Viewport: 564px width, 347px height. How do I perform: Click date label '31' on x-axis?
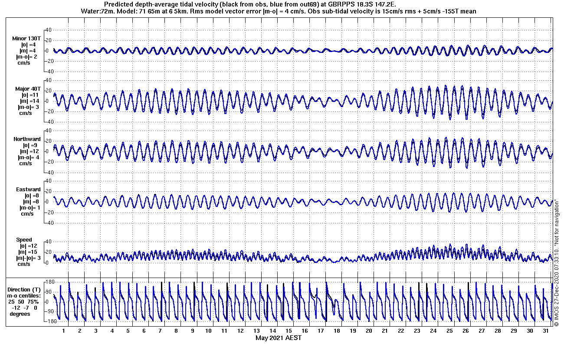pos(546,331)
